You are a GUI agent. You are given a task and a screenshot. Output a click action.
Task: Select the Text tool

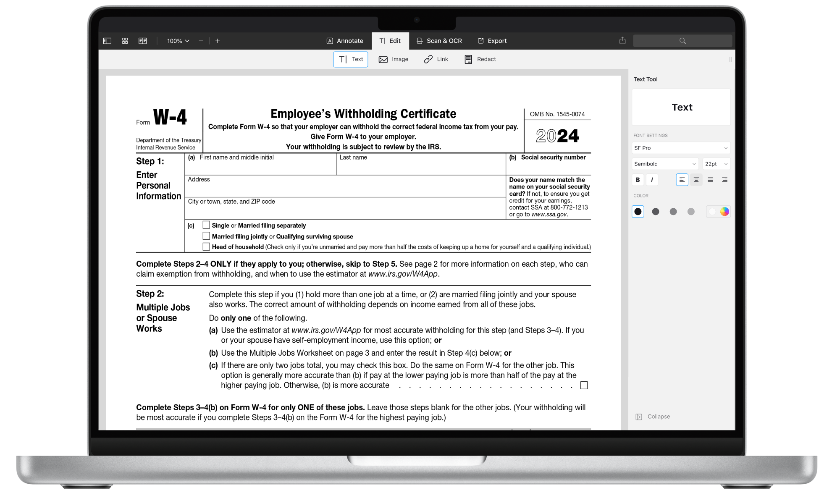click(x=350, y=59)
